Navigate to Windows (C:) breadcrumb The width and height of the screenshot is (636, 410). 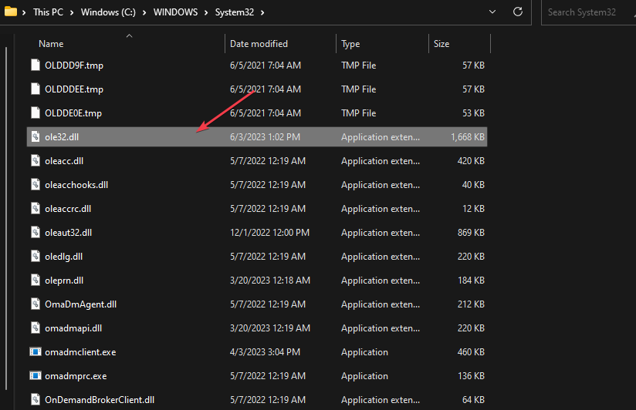tap(108, 12)
